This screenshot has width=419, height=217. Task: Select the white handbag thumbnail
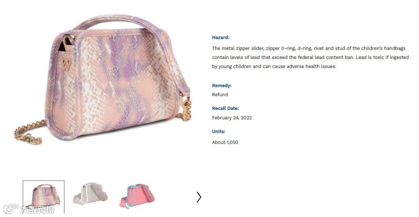pyautogui.click(x=90, y=193)
